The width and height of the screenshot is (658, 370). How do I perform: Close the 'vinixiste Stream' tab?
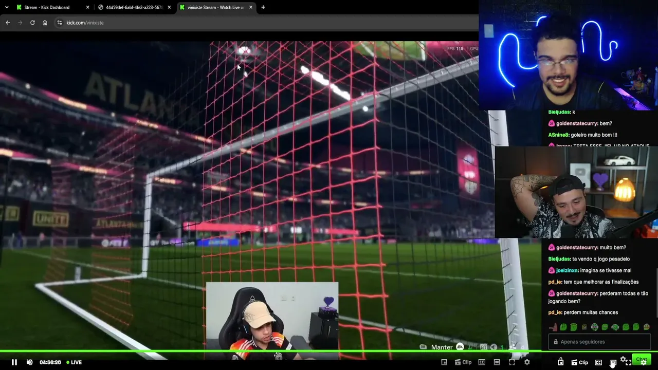(x=251, y=7)
